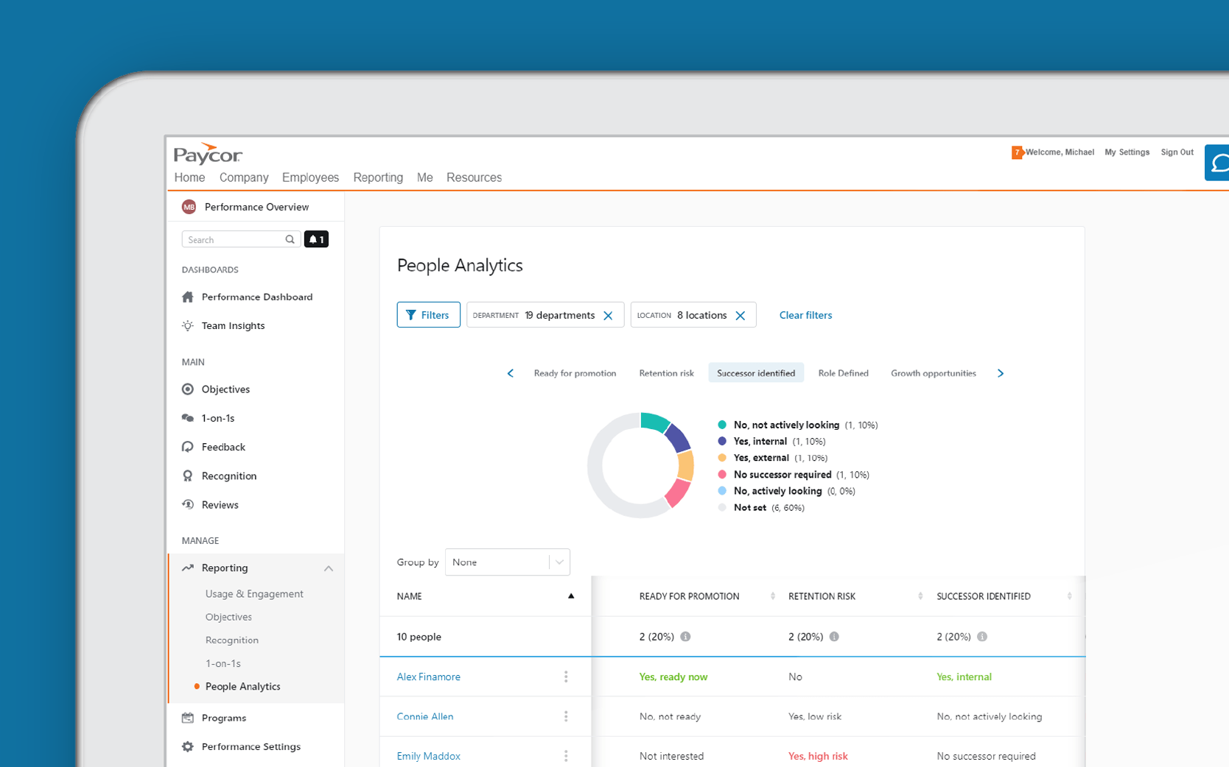Click the sidebar Search field
This screenshot has height=767, width=1229.
[x=240, y=239]
